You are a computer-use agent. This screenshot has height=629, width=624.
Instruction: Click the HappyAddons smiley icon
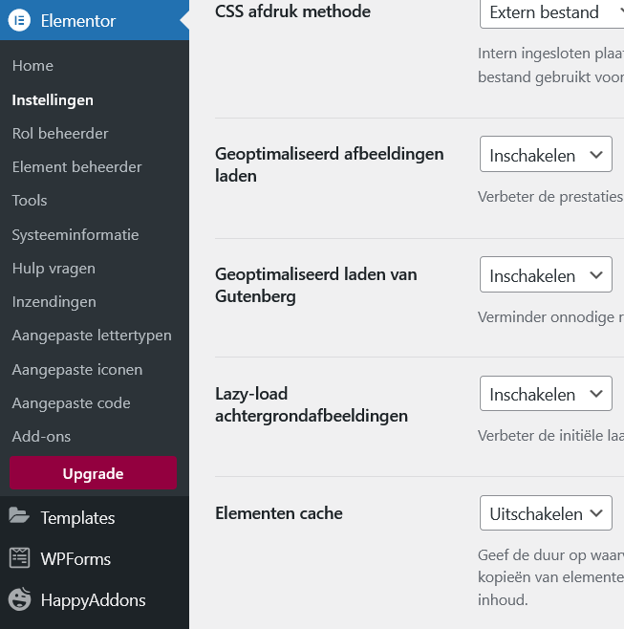19,599
